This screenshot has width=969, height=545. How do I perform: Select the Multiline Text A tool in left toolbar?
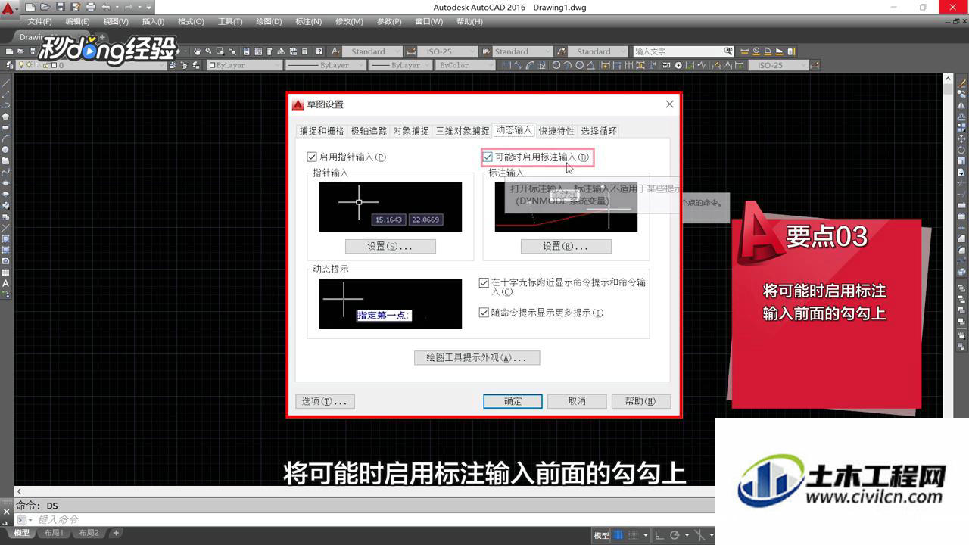5,283
